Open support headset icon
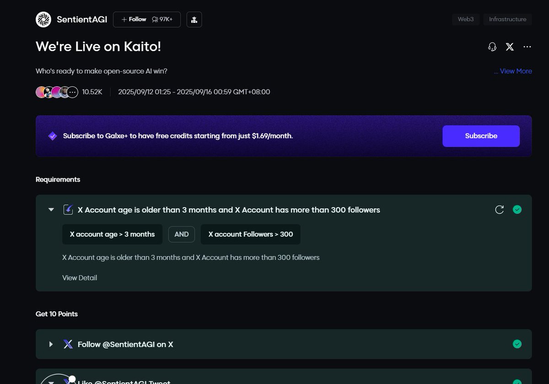 (492, 47)
